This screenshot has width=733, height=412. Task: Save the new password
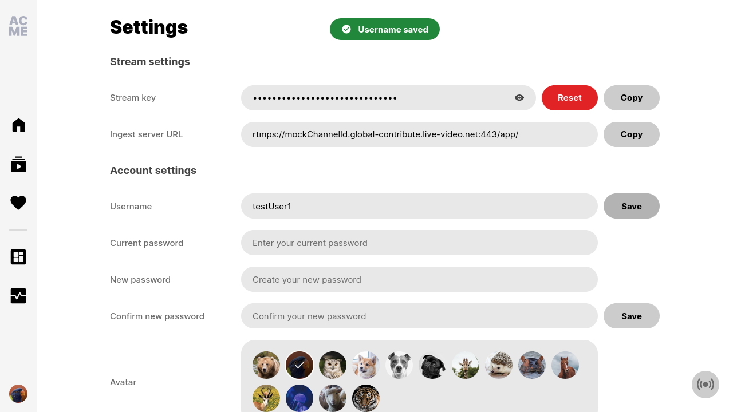632,316
